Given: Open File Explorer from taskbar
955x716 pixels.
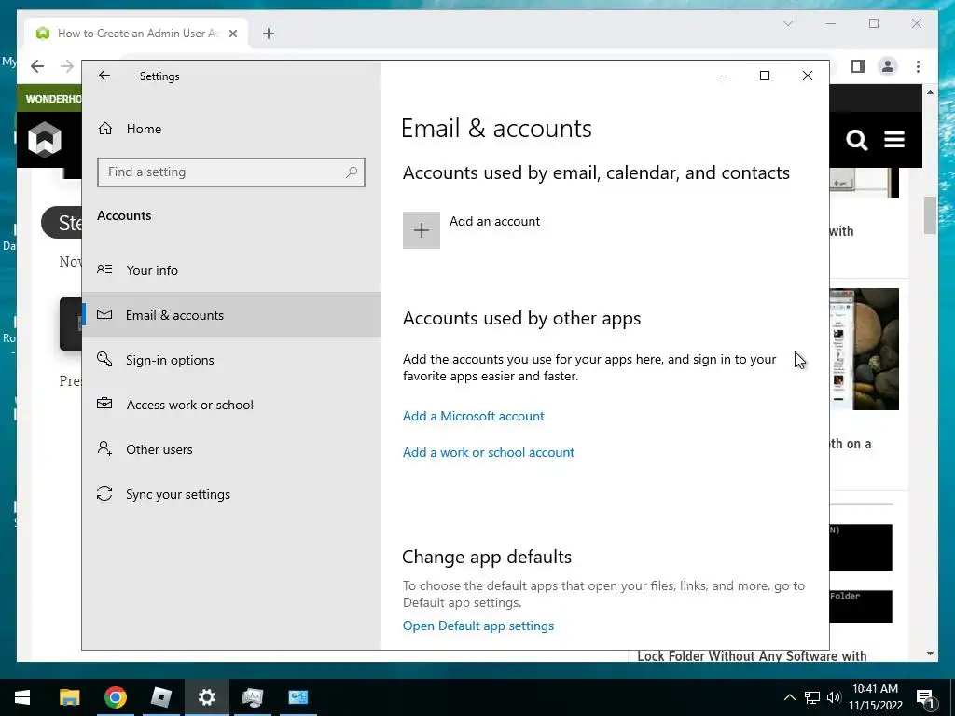Looking at the screenshot, I should [x=69, y=697].
